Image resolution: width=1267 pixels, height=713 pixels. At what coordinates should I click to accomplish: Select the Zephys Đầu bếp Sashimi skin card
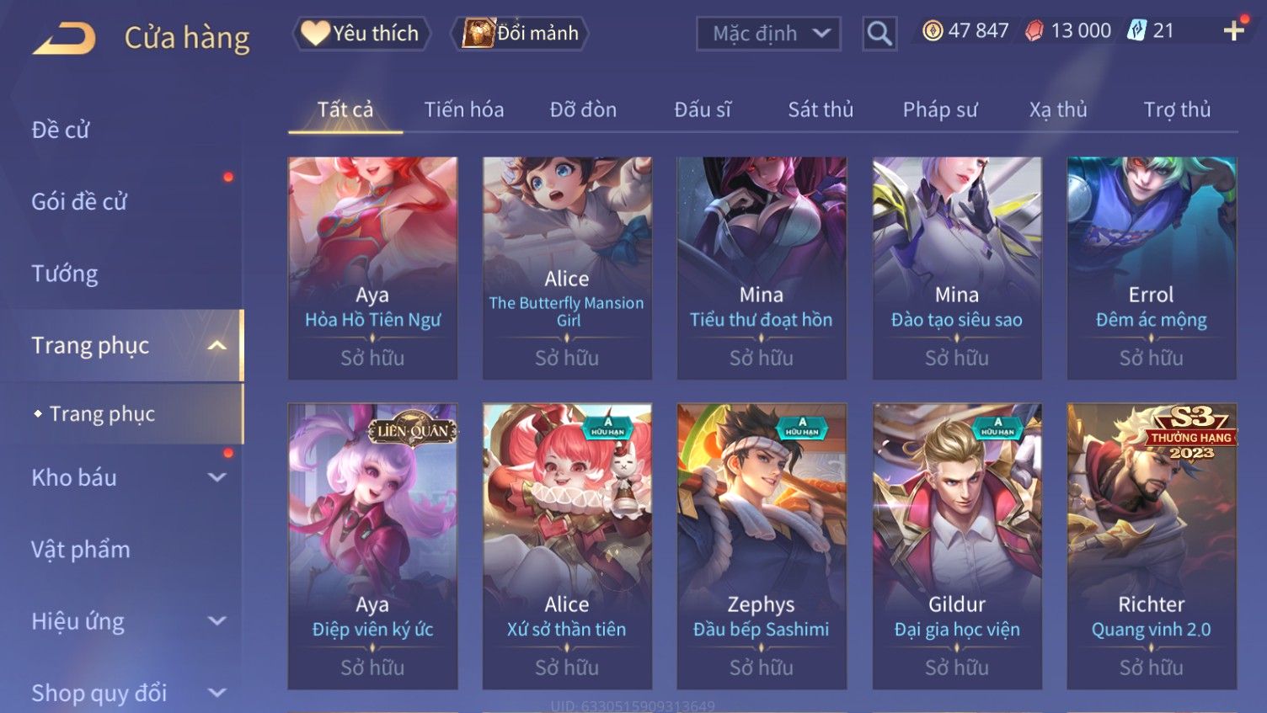click(762, 545)
